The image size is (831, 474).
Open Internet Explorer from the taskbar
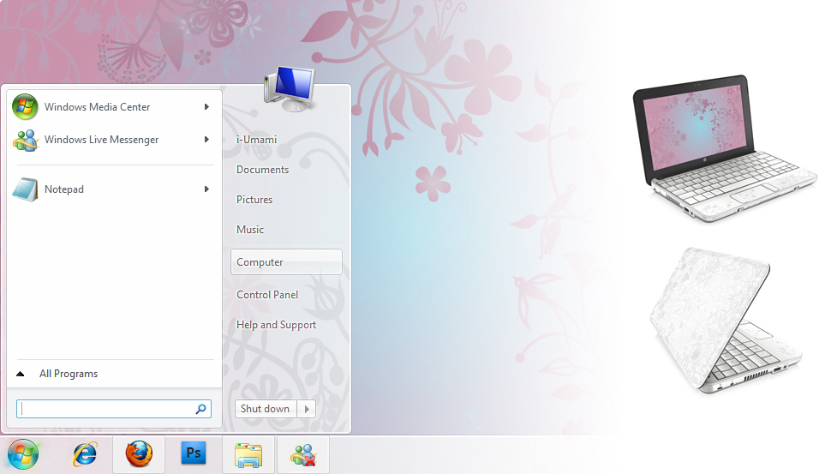[85, 454]
